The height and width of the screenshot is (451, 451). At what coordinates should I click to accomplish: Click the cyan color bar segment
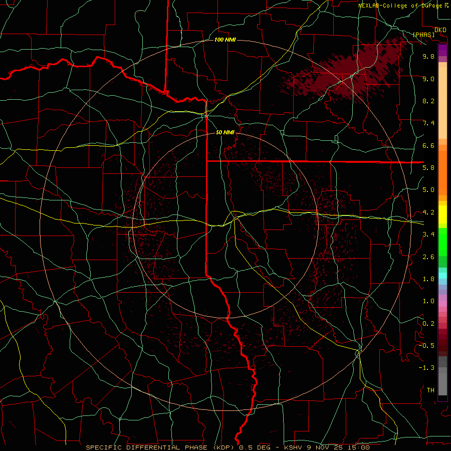coord(442,276)
